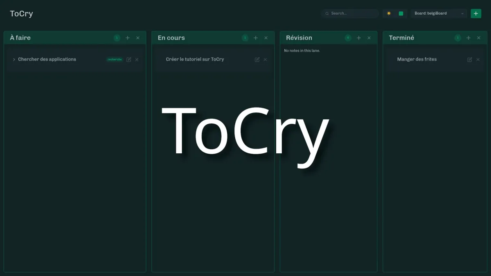Screen dimensions: 491x276
Task: Click the Terminé note count badge
Action: point(458,38)
